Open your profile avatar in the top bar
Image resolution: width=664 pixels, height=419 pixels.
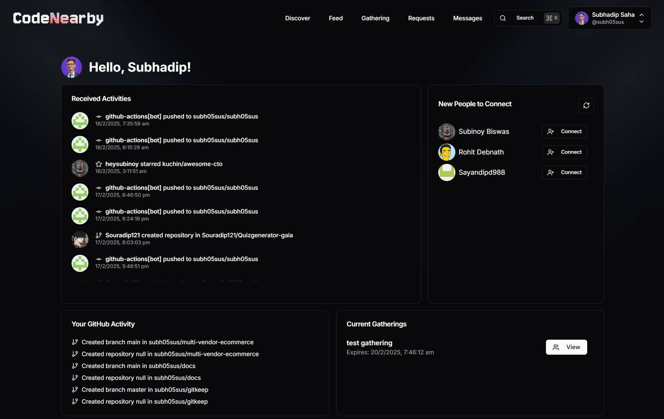coord(581,18)
